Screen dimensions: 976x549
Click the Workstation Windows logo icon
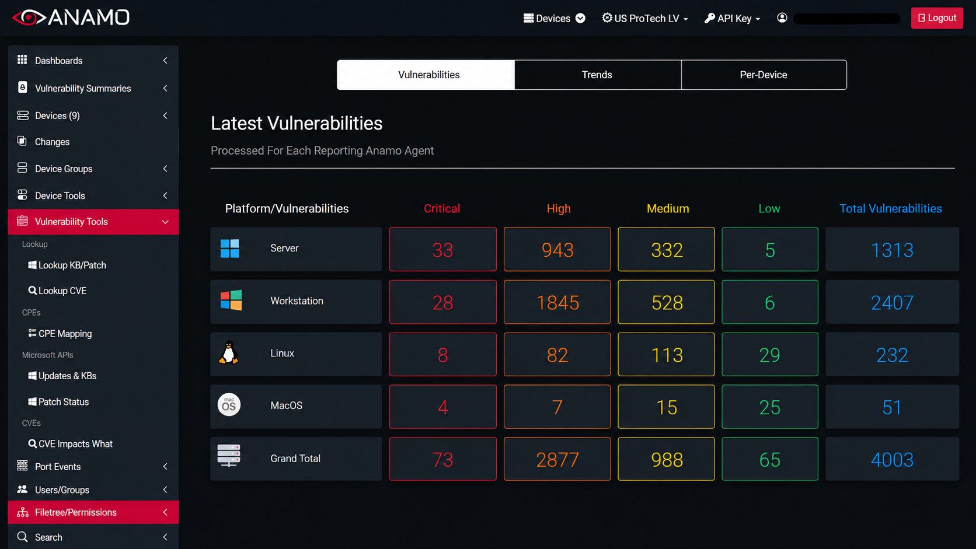[x=231, y=300]
